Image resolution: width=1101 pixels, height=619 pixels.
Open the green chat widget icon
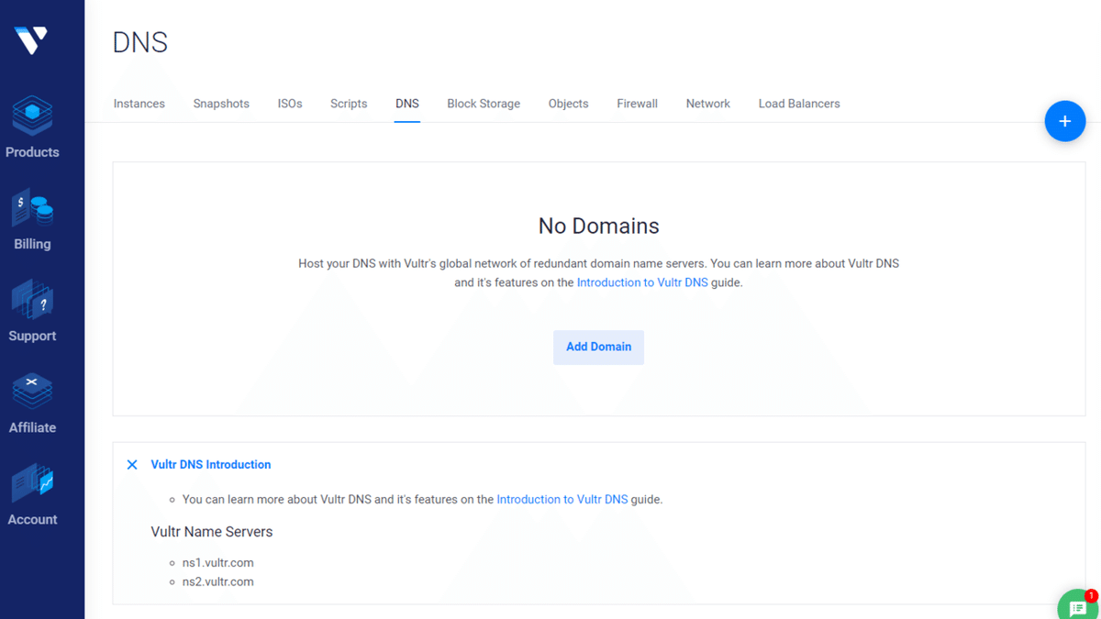1078,608
